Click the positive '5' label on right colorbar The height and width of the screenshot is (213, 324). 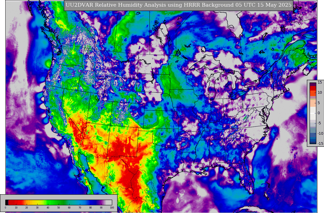pyautogui.click(x=319, y=103)
